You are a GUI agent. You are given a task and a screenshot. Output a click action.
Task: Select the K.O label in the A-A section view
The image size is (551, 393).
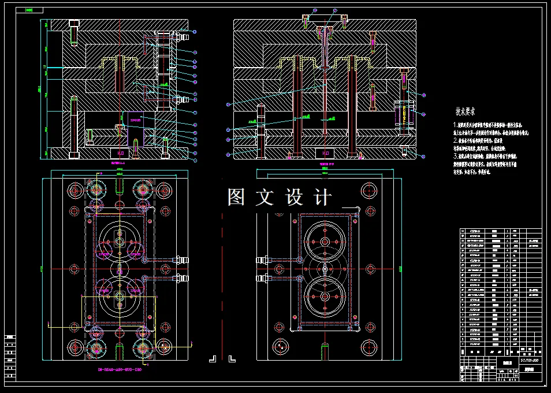tap(121, 154)
